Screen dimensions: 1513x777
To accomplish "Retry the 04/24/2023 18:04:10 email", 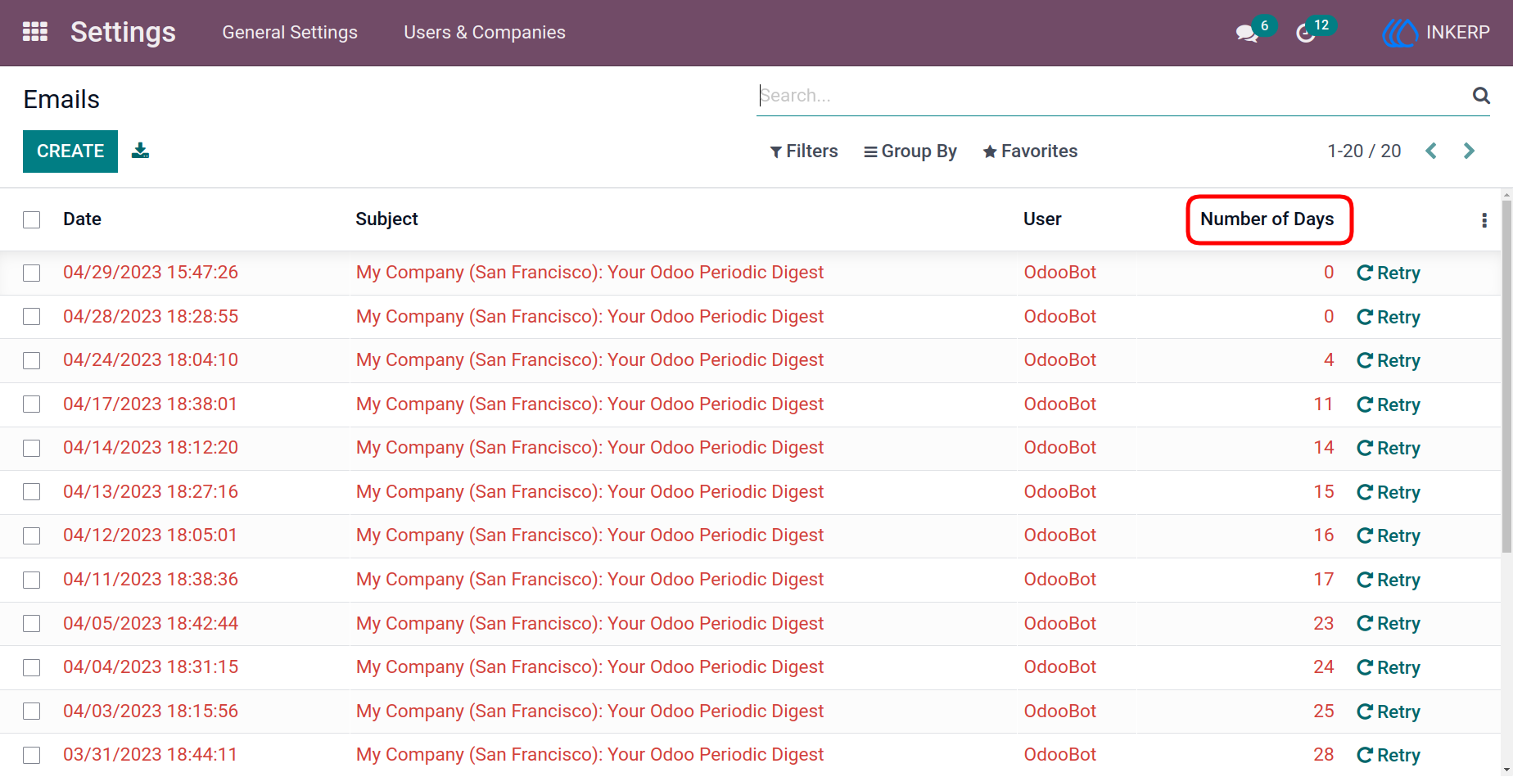I will 1389,360.
